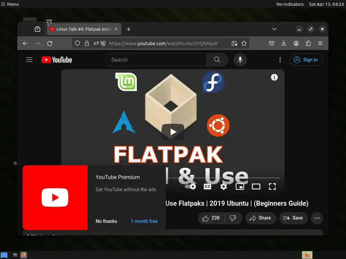View site security lock information
346x259 pixels.
[x=87, y=44]
